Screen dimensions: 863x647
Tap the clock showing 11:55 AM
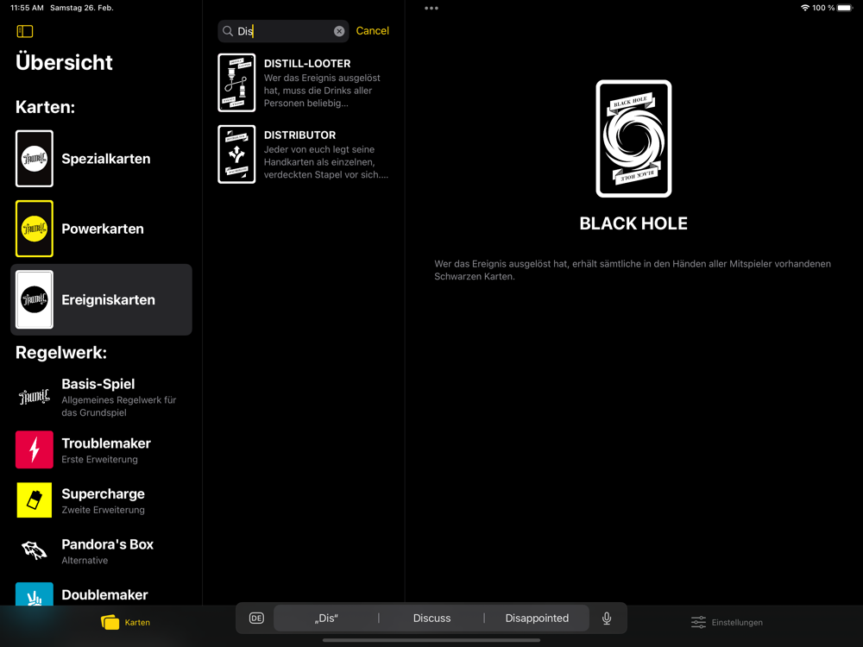coord(27,8)
